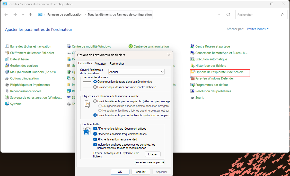Click the Effacer button
Viewport: 290px width, 176px height.
[153, 154]
